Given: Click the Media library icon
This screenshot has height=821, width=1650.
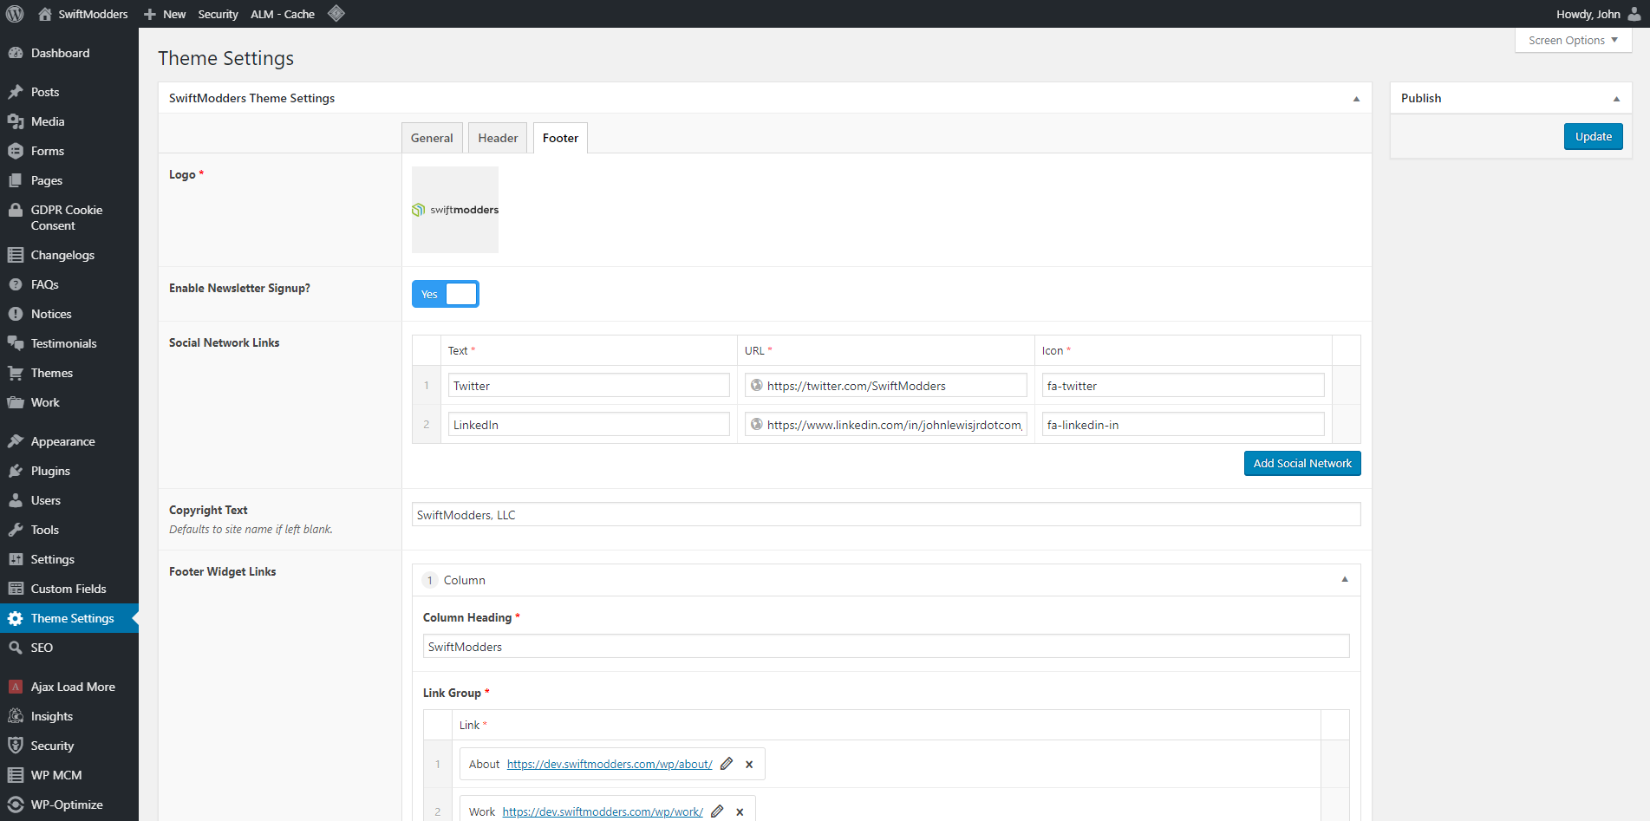Looking at the screenshot, I should coord(16,121).
